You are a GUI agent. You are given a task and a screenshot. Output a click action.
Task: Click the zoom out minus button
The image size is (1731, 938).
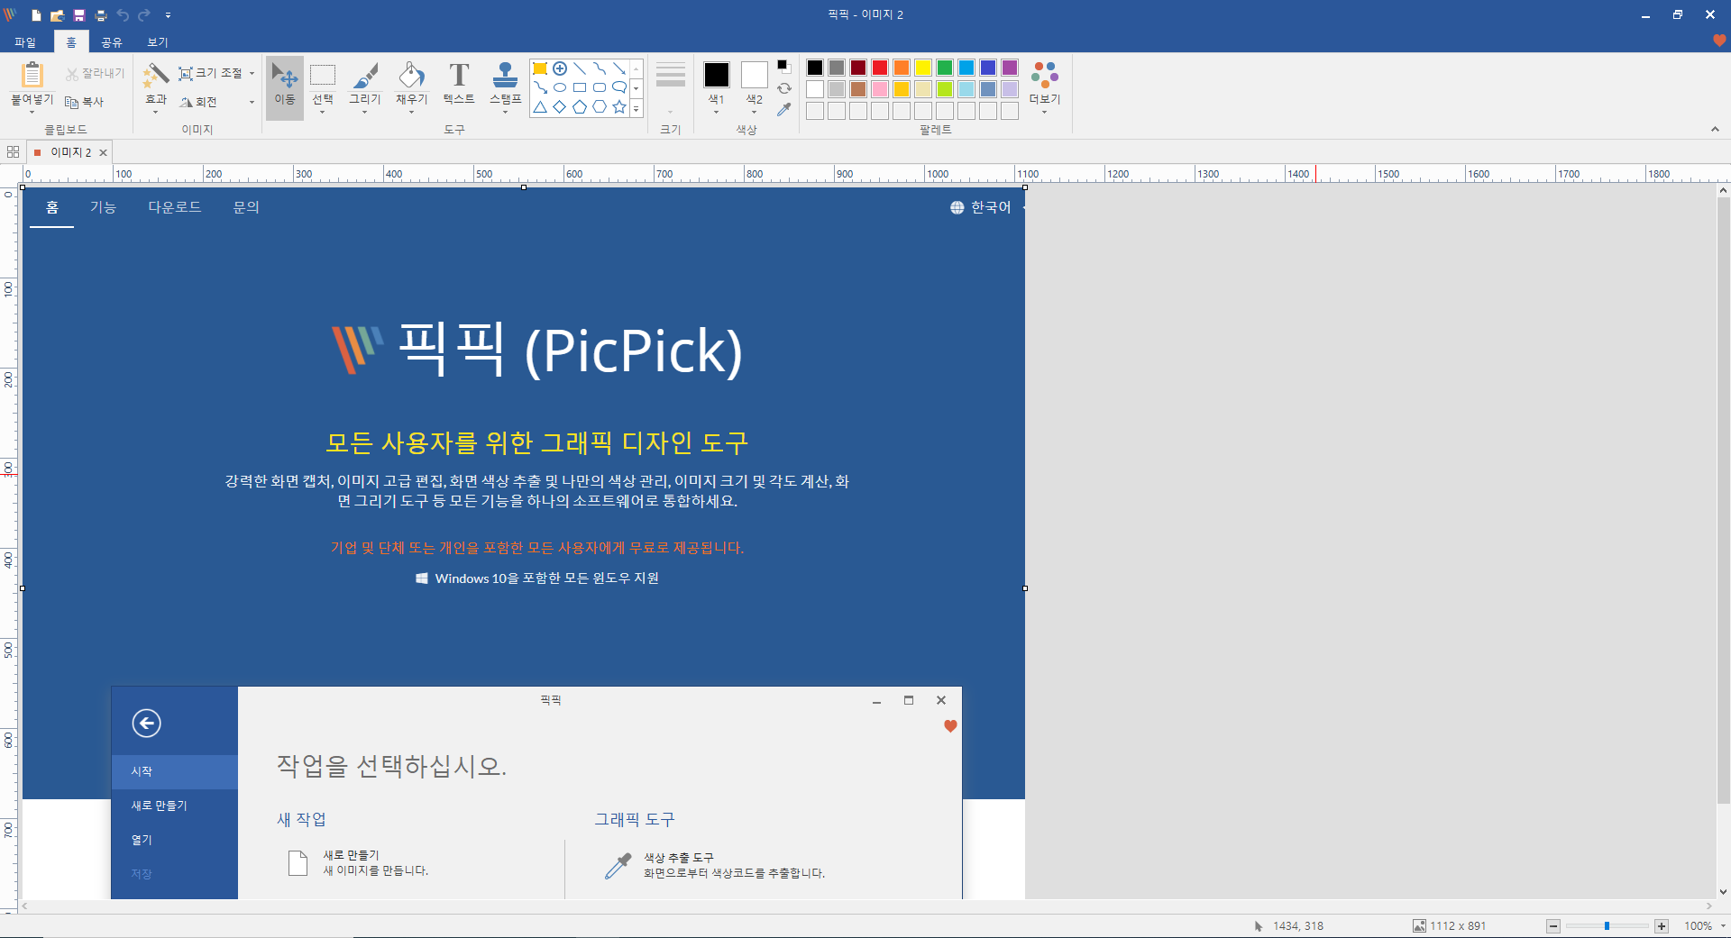1553,926
